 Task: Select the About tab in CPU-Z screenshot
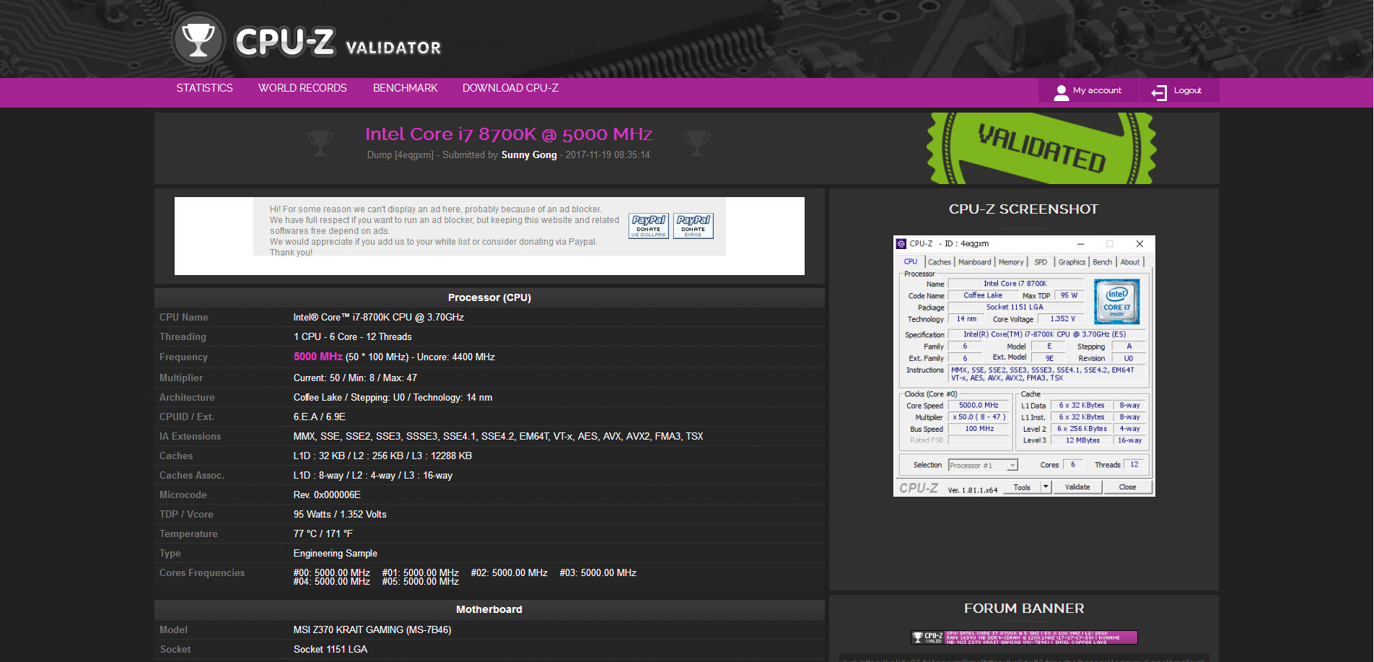1130,262
